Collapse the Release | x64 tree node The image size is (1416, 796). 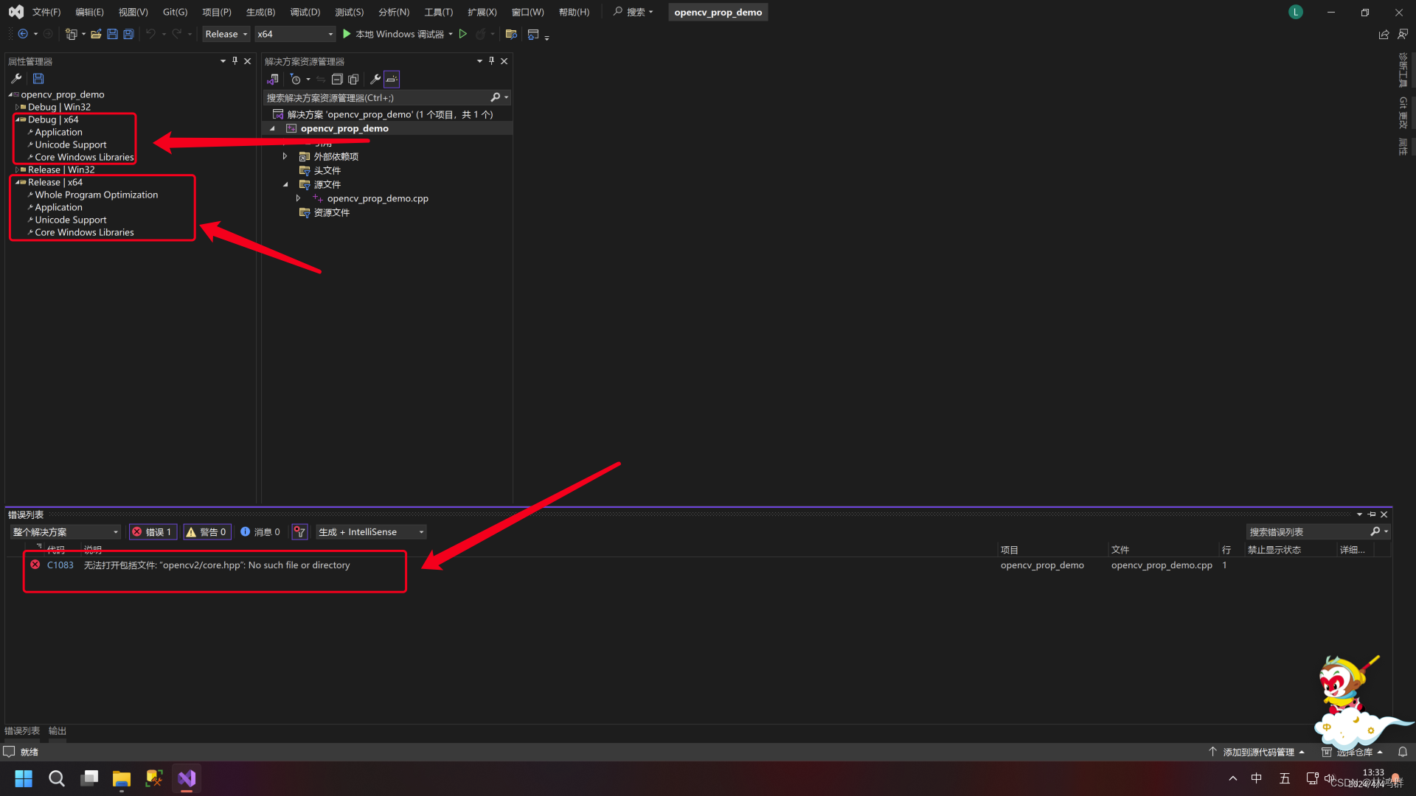pos(17,182)
